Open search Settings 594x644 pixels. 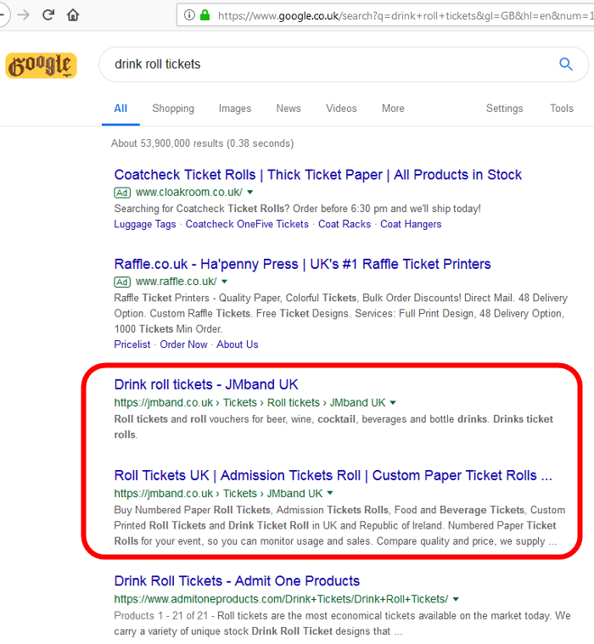pyautogui.click(x=504, y=109)
